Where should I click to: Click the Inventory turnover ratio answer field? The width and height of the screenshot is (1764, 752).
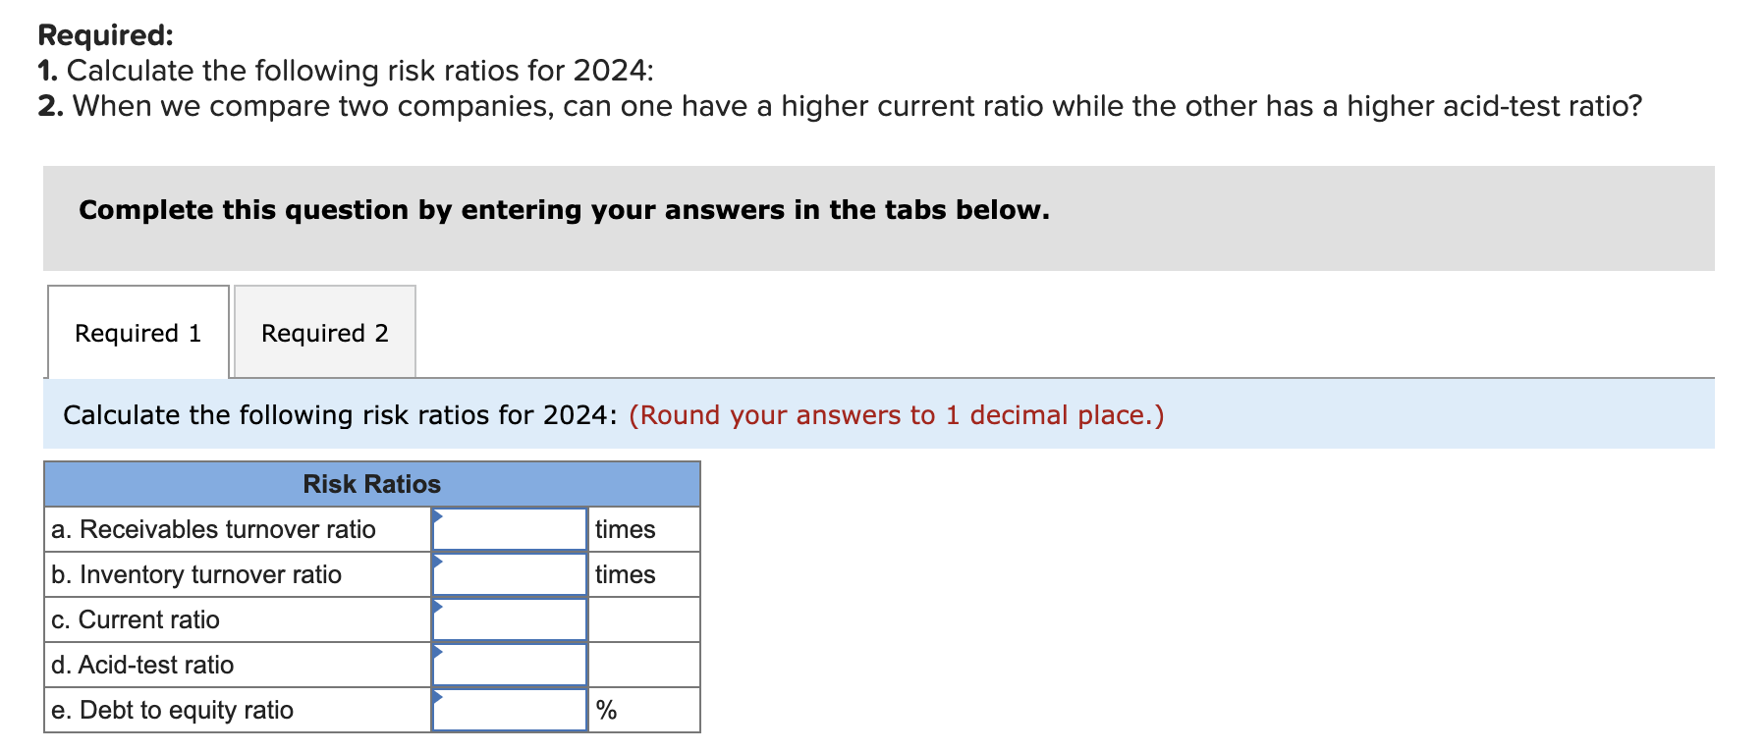(x=509, y=574)
